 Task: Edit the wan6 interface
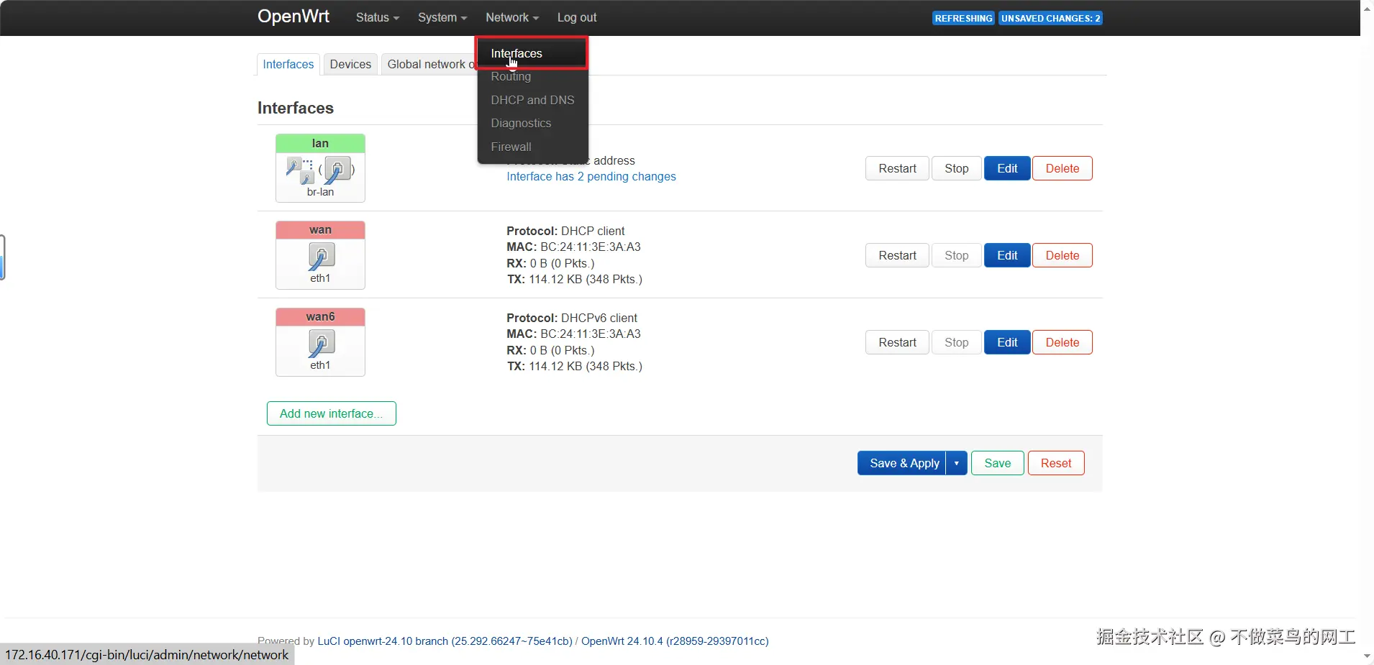click(x=1007, y=342)
